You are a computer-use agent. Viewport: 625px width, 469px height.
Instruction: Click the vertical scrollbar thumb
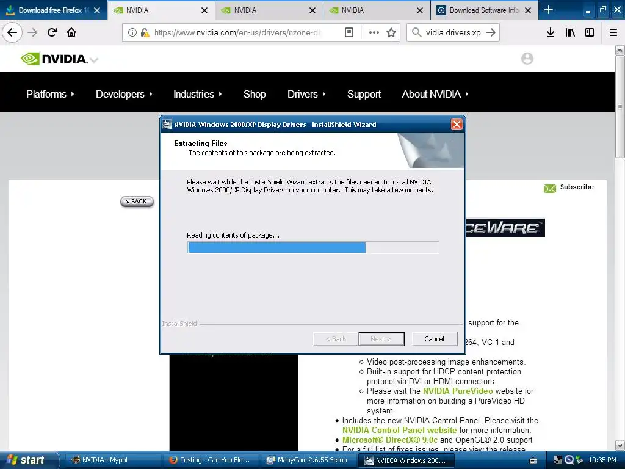click(x=620, y=107)
